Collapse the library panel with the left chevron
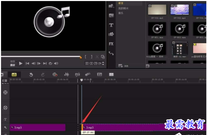This screenshot has height=135, width=207. click(x=148, y=66)
